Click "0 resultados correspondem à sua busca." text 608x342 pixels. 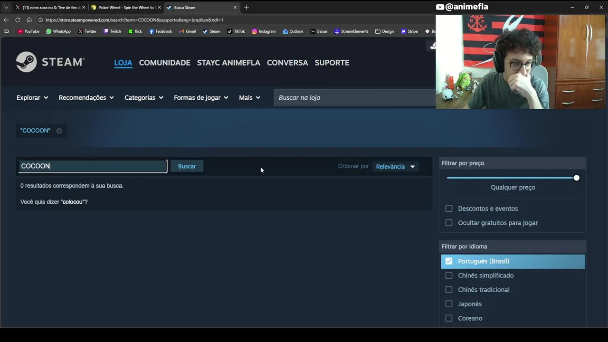(x=72, y=186)
